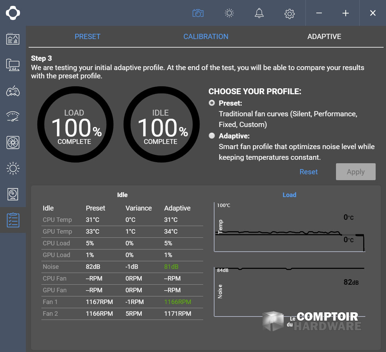Select the clipboard checklist icon in sidebar
This screenshot has height=352, width=386.
(13, 220)
